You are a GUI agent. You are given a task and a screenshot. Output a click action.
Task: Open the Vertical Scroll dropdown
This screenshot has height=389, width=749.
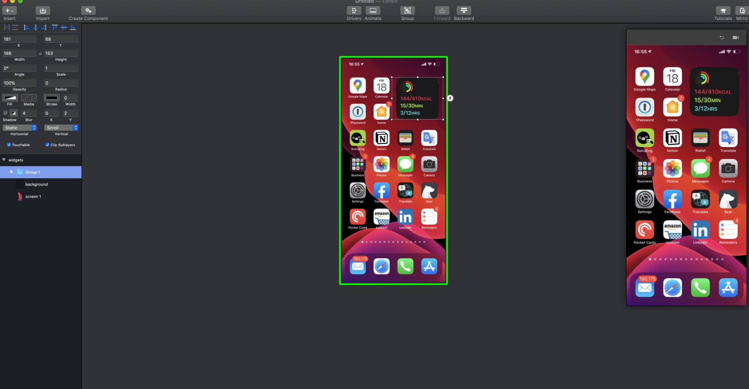pos(61,128)
